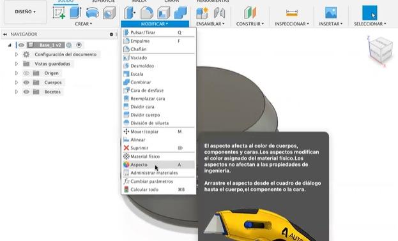Open the INSPECCIONAR dropdown menu
The image size is (398, 241).
click(x=292, y=24)
